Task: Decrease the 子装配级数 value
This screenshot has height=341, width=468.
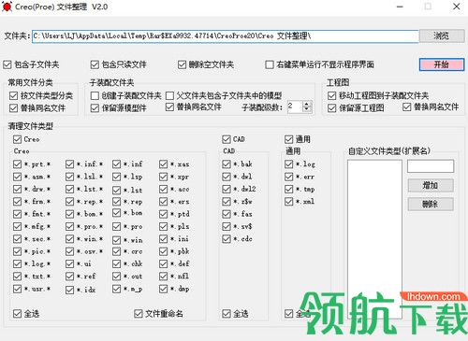Action: tap(307, 109)
